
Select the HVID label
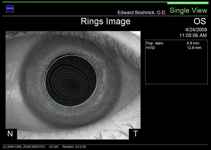151,48
